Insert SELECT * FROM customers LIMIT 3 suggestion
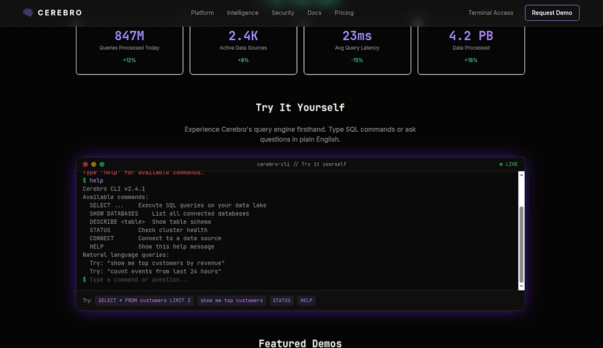 coord(144,300)
